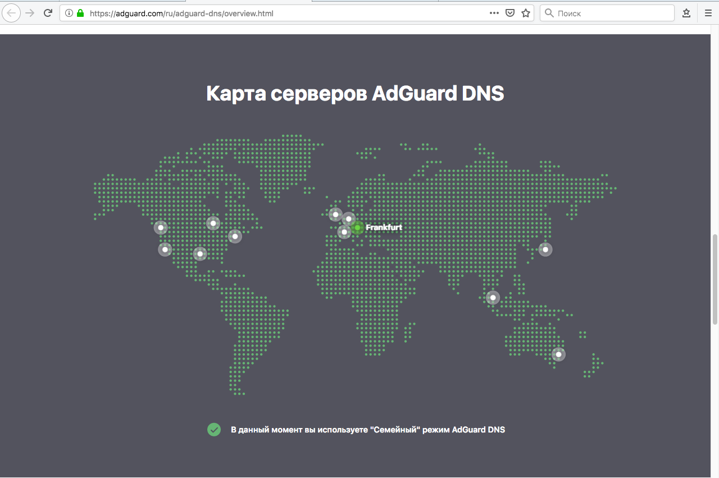This screenshot has width=719, height=478.
Task: Click the server marker in the north-central United States
Action: click(213, 223)
